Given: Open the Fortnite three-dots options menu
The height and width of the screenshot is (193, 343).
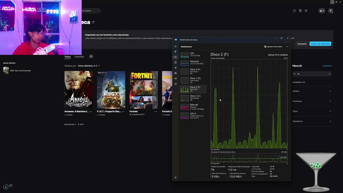Looking at the screenshot, I should pyautogui.click(x=156, y=112).
